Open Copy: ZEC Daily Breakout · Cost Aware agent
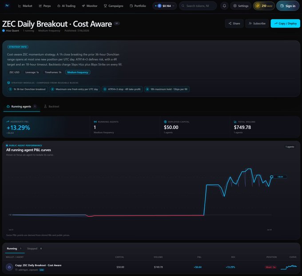This screenshot has height=276, width=302. point(38,265)
